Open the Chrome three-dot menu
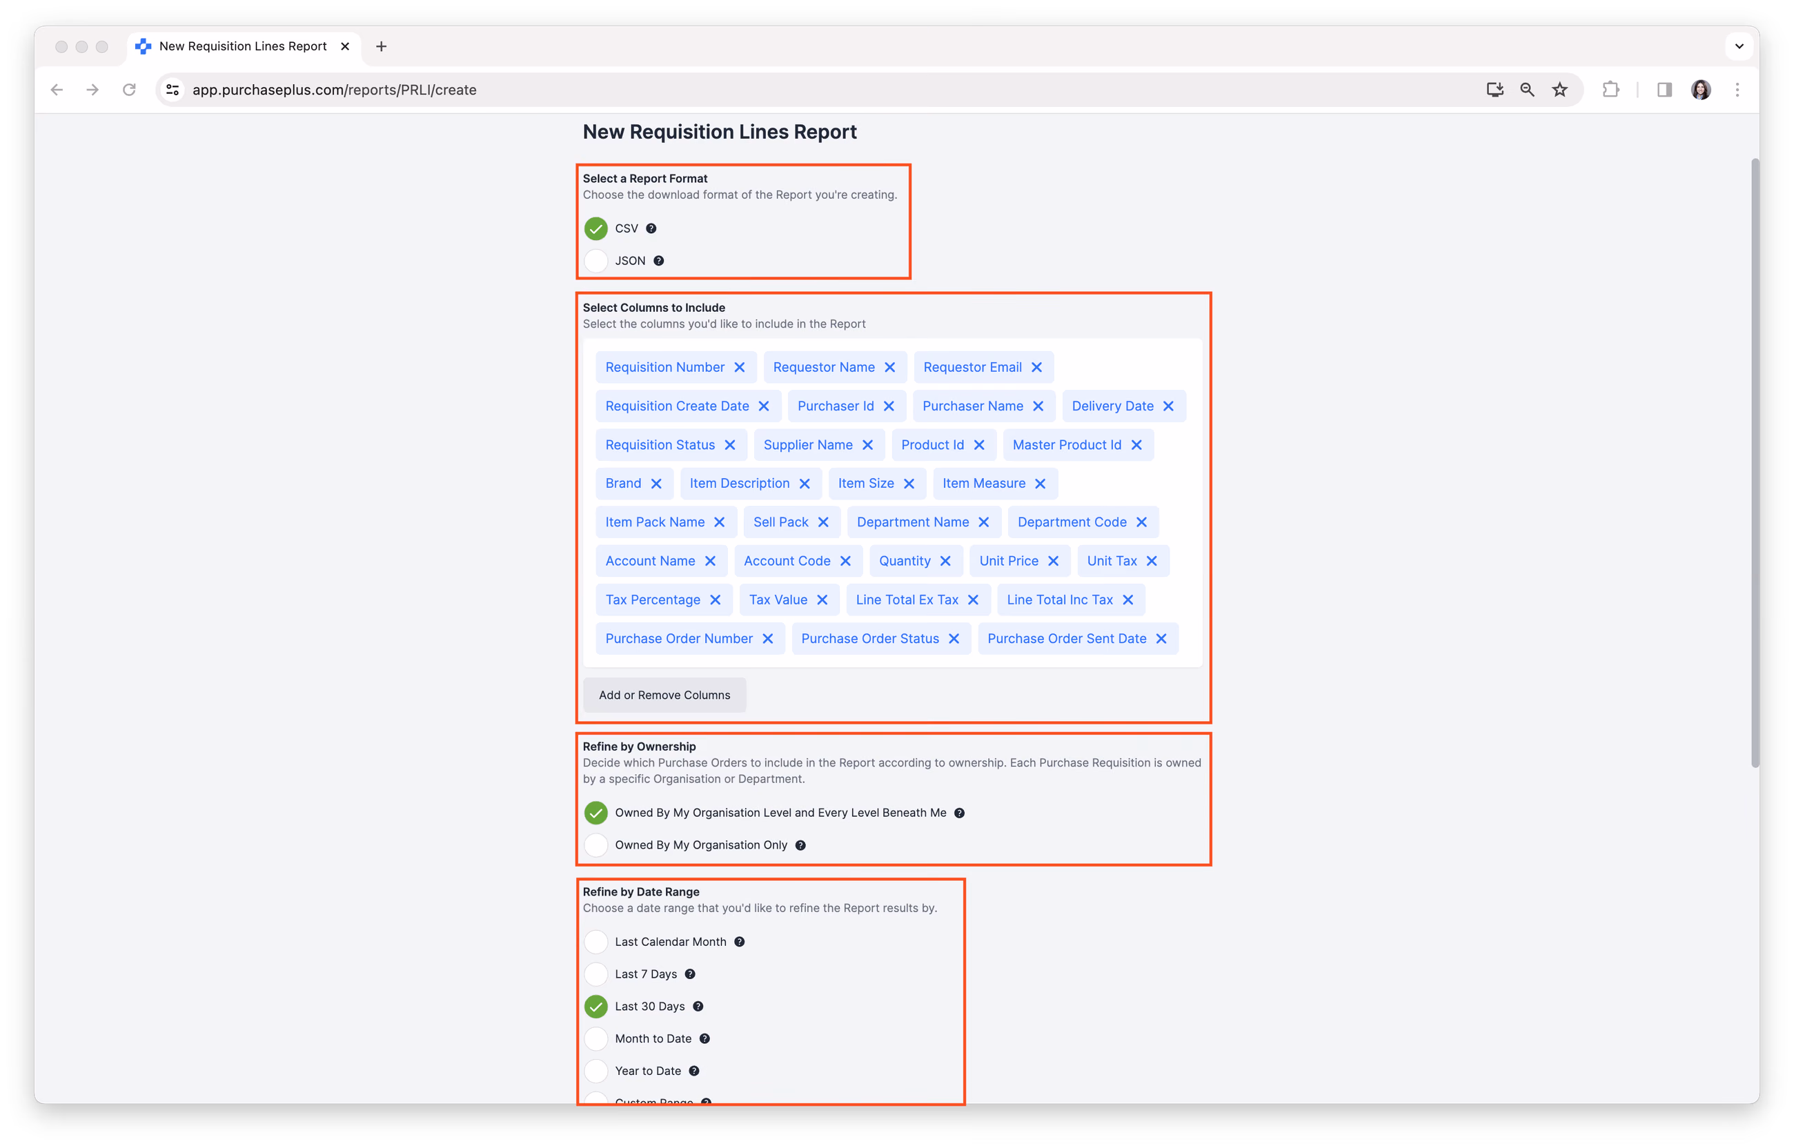Viewport: 1794px width, 1146px height. (x=1737, y=90)
